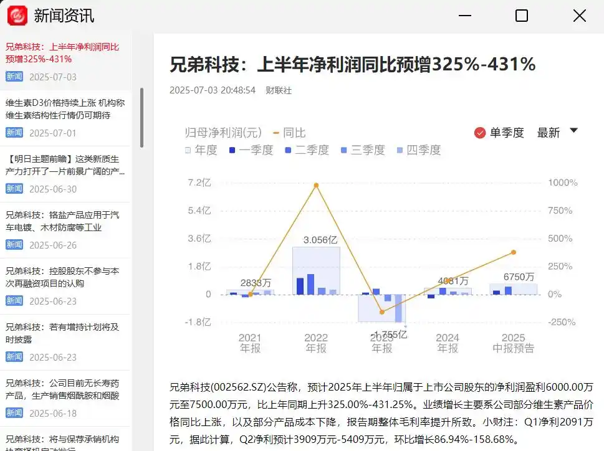Image resolution: width=604 pixels, height=451 pixels.
Task: Click the 2025 中报预告 axis label
Action: click(514, 343)
